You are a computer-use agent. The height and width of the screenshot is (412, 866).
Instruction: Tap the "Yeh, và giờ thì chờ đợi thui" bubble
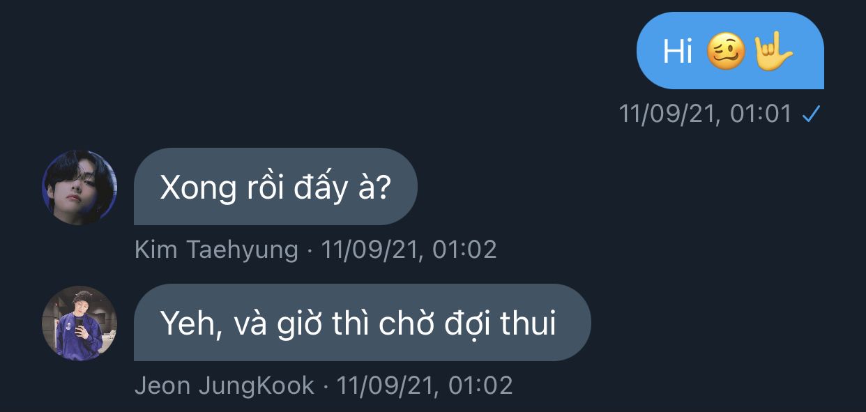(362, 322)
